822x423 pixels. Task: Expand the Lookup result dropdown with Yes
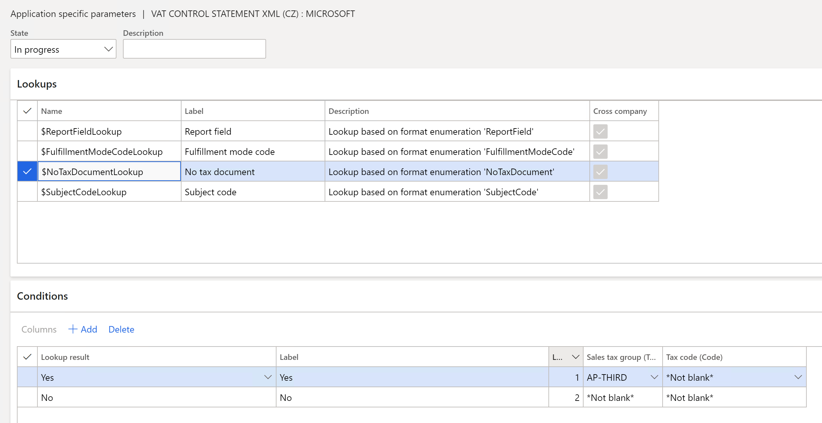point(268,377)
